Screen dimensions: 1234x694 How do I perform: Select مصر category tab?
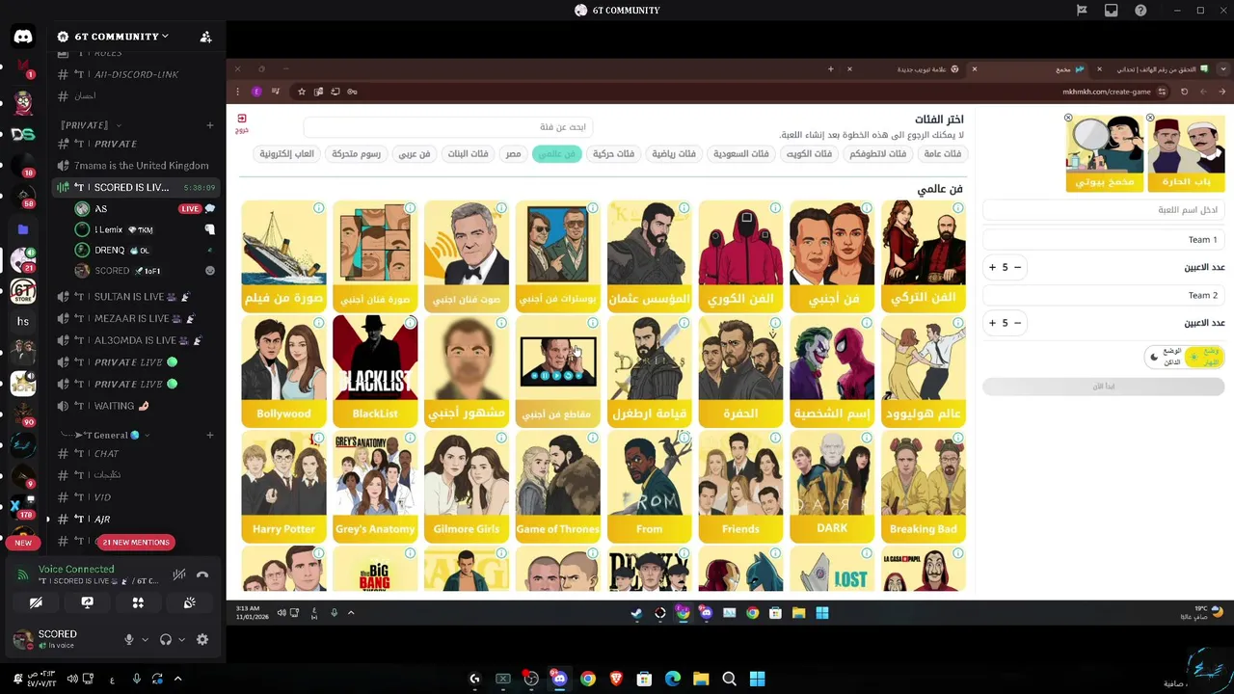click(513, 153)
